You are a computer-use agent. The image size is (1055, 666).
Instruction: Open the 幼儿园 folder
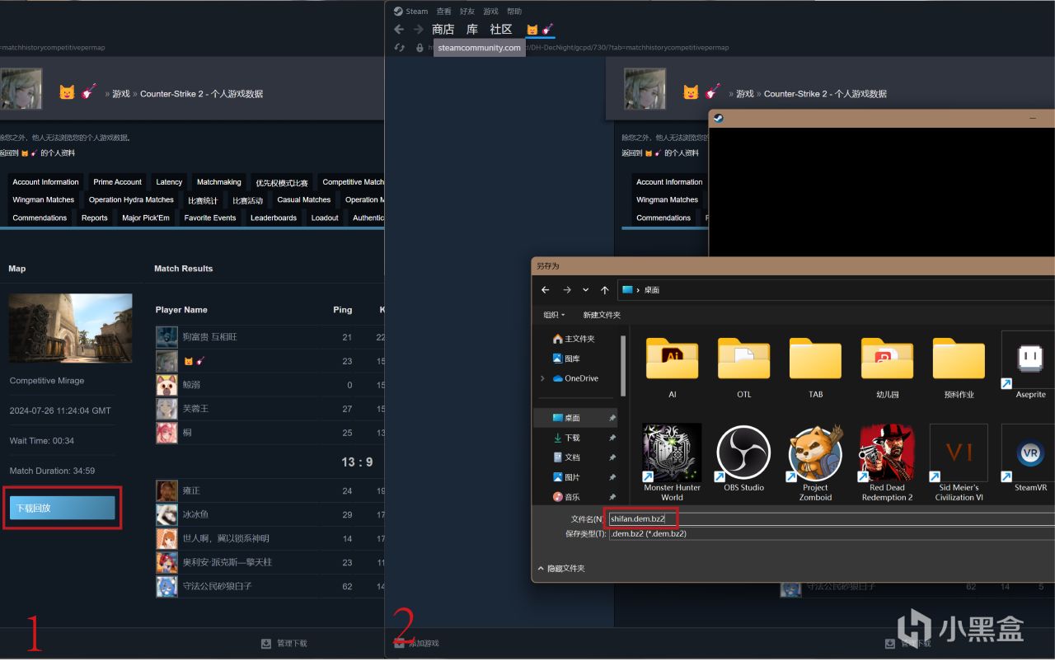[x=887, y=368]
